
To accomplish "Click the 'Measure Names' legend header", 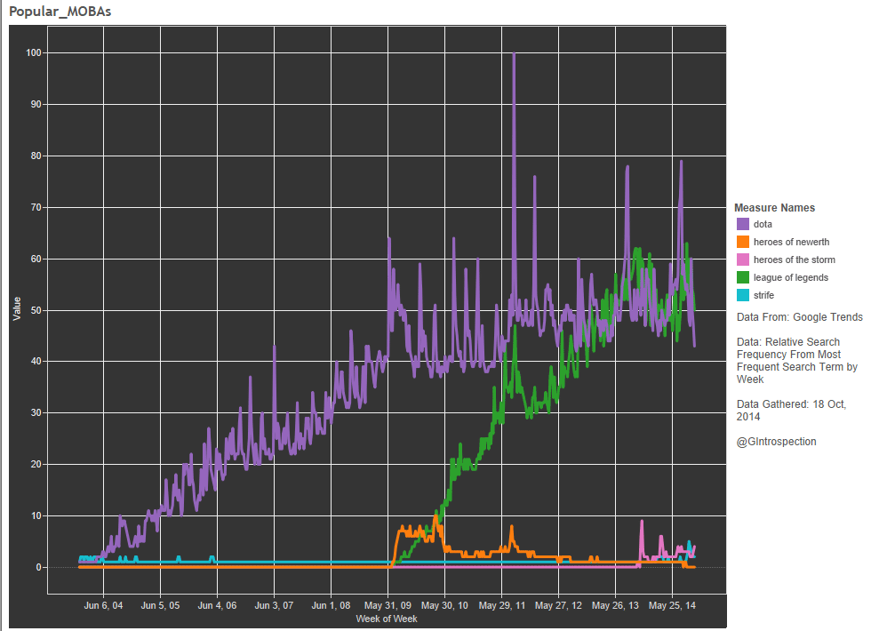I will pyautogui.click(x=774, y=208).
